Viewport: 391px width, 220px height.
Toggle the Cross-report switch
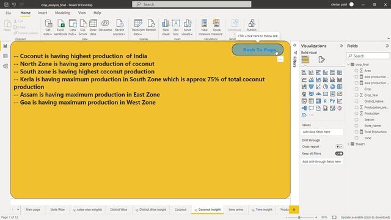(339, 147)
